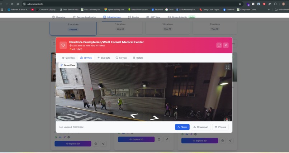Viewport: 289px width, 153px height.
Task: Open IT Important Questi... bookmark
Action: pos(247,10)
